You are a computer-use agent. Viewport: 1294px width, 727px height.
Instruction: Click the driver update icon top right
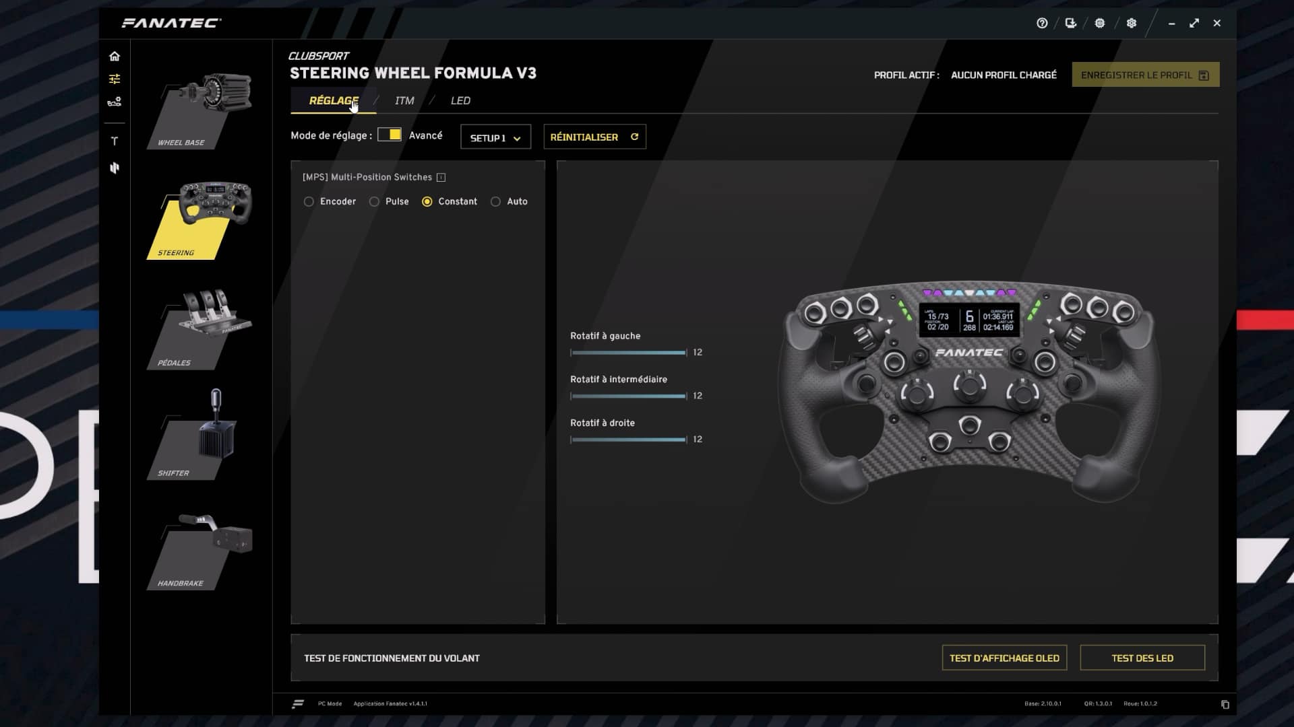tap(1072, 23)
